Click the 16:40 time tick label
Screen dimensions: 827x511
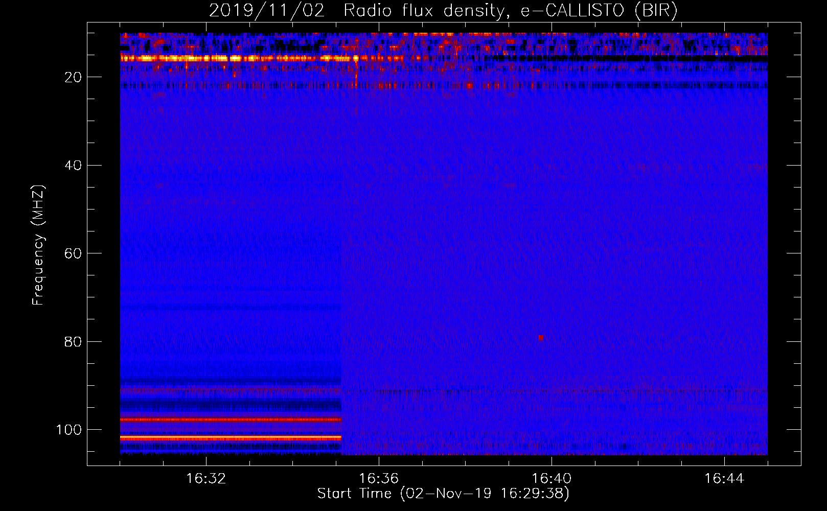tap(552, 479)
